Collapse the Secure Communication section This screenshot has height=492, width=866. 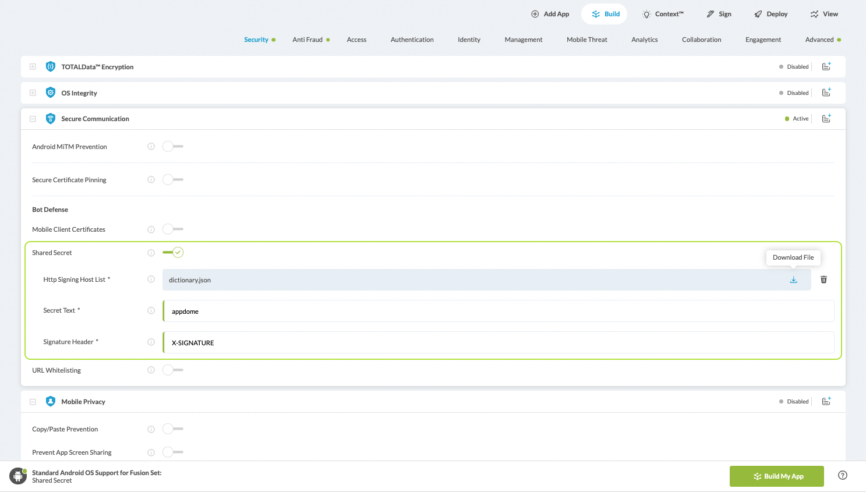coord(33,119)
